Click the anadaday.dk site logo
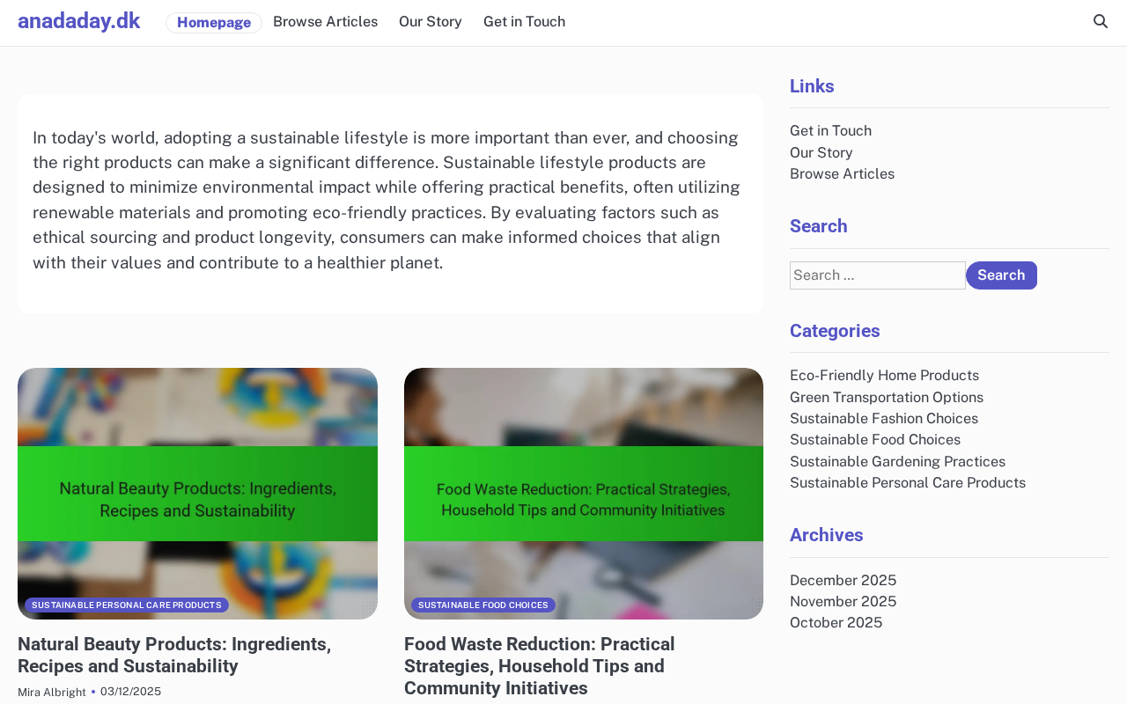The image size is (1127, 704). [x=79, y=21]
